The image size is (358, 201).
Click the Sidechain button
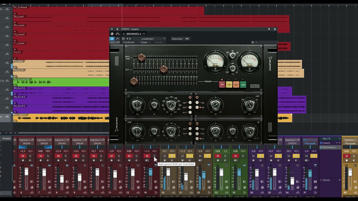(x=180, y=39)
